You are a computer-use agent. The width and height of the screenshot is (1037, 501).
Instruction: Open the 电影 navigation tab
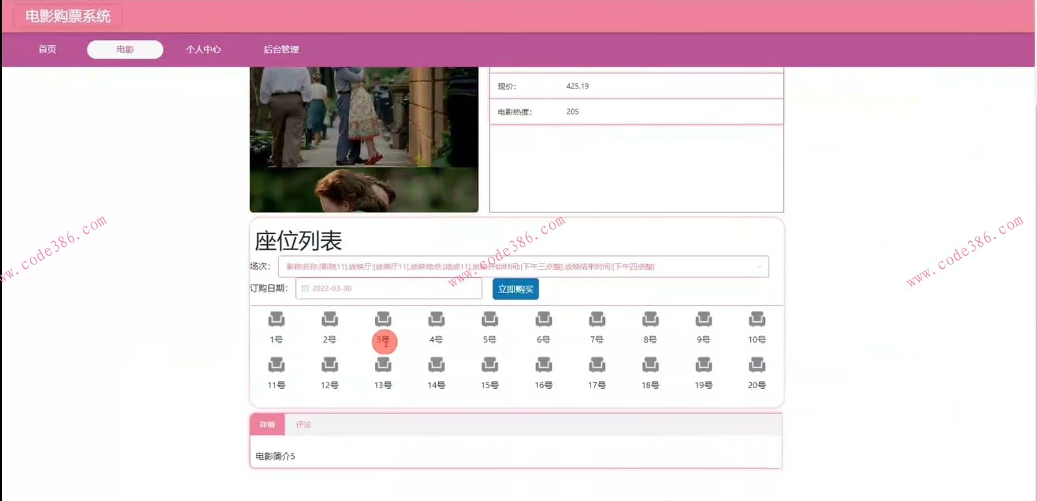pyautogui.click(x=125, y=49)
